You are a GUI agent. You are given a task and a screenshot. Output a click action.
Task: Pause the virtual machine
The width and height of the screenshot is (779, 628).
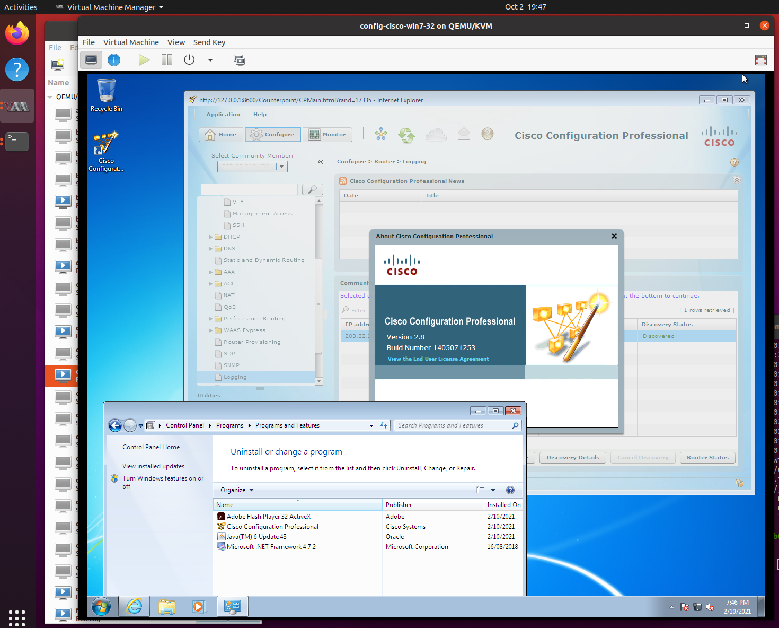point(167,60)
